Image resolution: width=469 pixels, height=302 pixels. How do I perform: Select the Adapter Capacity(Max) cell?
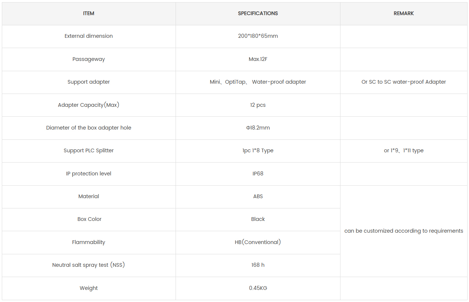pyautogui.click(x=89, y=105)
